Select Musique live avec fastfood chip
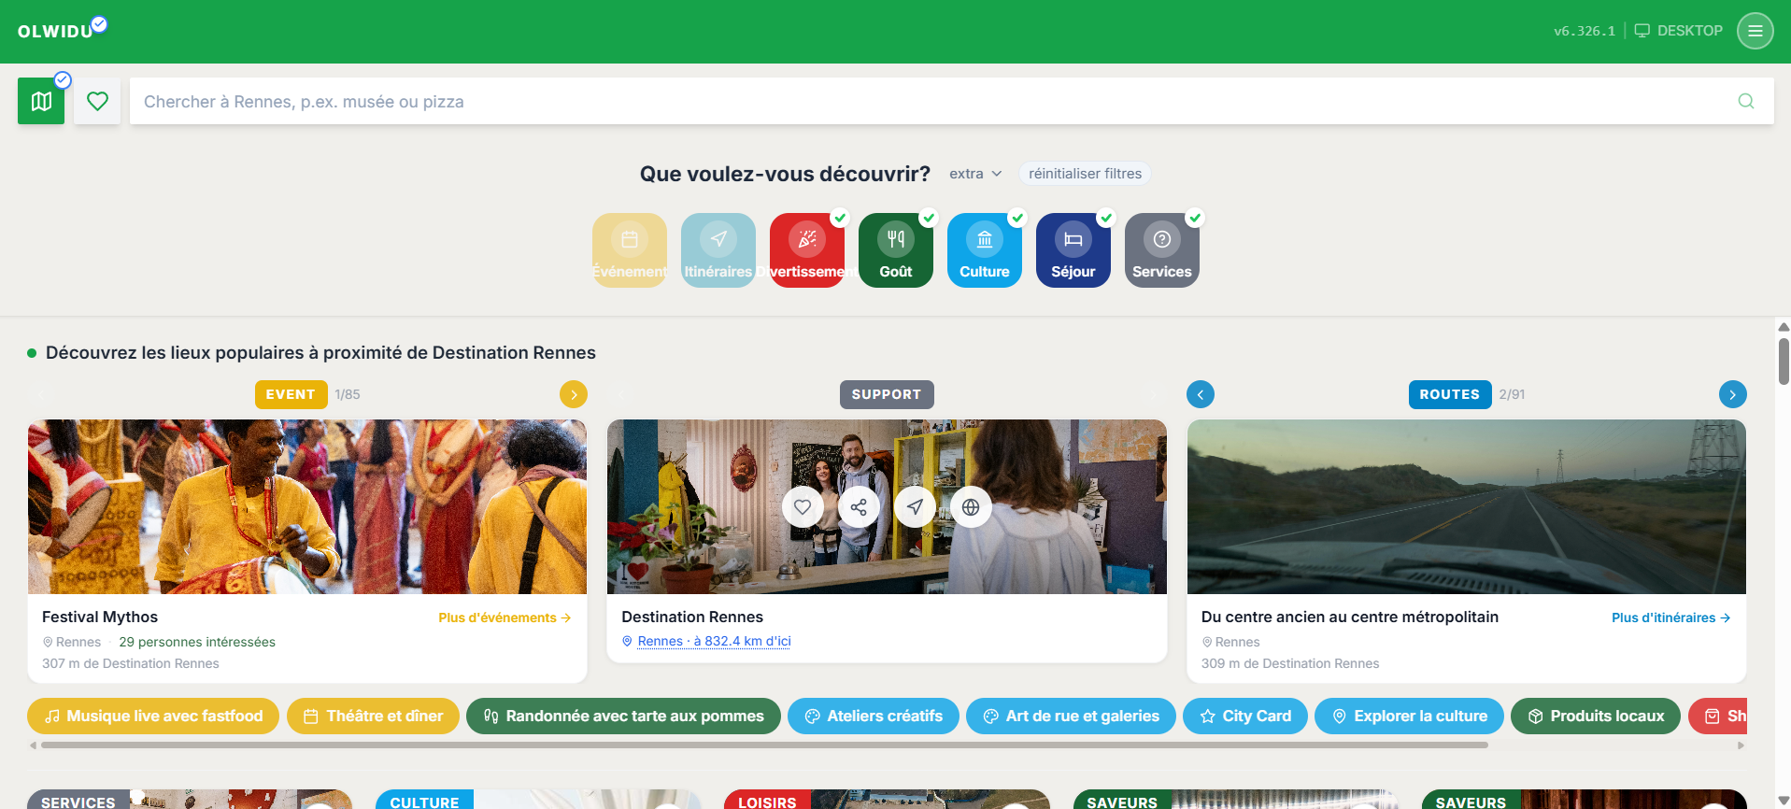The height and width of the screenshot is (809, 1791). click(x=153, y=716)
